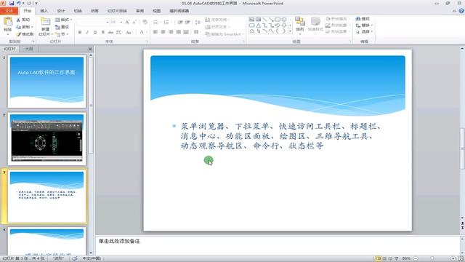Pick the Right Arrow shape in the gallery
This screenshot has height=262, width=465.
pyautogui.click(x=278, y=25)
